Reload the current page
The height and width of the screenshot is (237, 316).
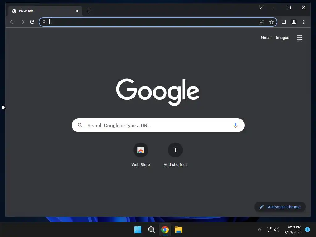click(x=32, y=22)
